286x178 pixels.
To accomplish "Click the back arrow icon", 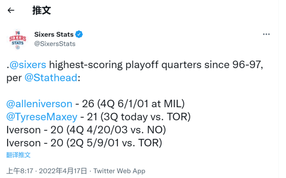I will pyautogui.click(x=11, y=11).
